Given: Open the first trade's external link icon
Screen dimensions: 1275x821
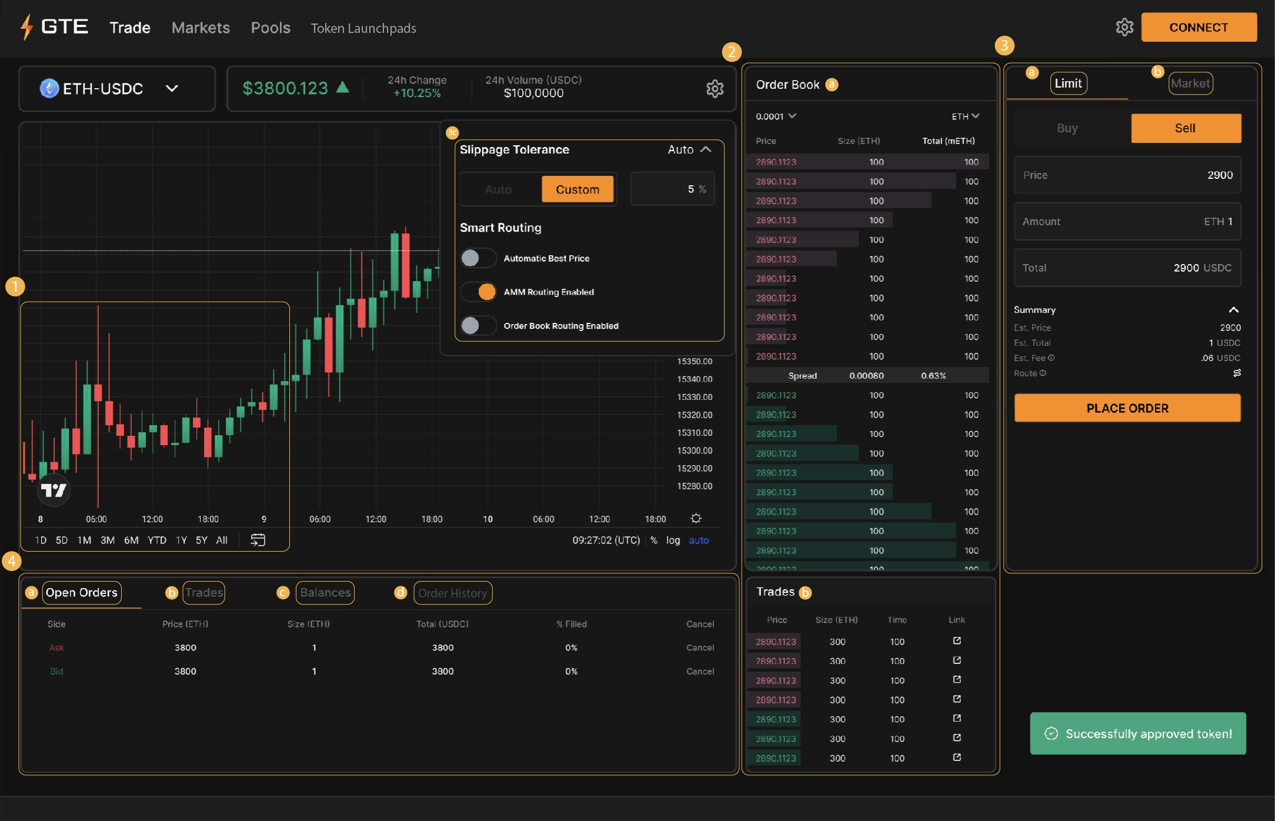Looking at the screenshot, I should [x=956, y=641].
